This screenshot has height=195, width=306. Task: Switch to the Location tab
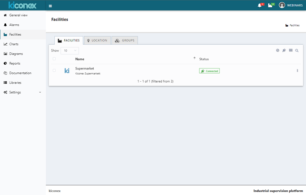(98, 40)
